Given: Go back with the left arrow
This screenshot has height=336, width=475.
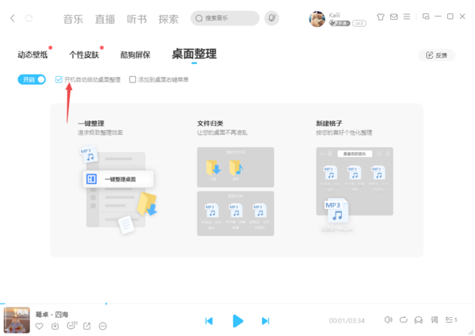Looking at the screenshot, I should point(13,18).
